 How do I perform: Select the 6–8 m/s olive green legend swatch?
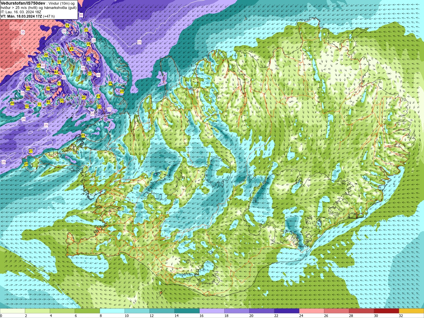pyautogui.click(x=87, y=311)
